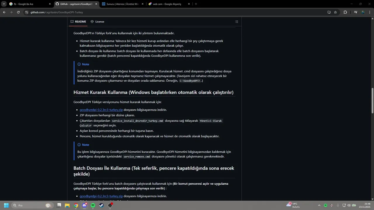The image size is (374, 210).
Task: Open the README outline icon
Action: 237,22
